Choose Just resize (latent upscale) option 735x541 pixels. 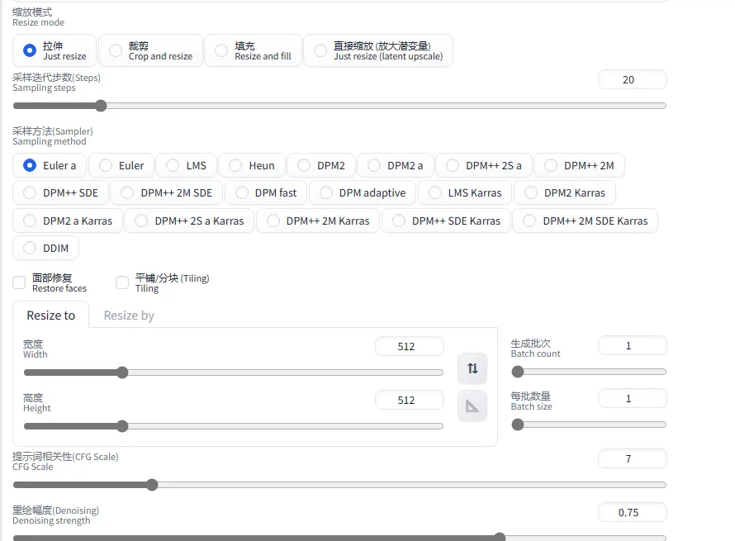click(320, 50)
